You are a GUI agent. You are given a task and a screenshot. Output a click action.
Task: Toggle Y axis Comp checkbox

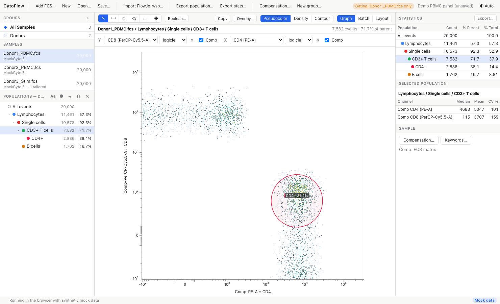tap(201, 40)
